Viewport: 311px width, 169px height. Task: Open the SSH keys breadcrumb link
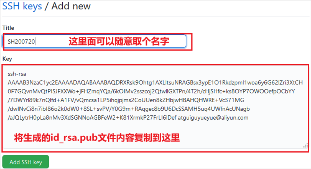[22, 6]
